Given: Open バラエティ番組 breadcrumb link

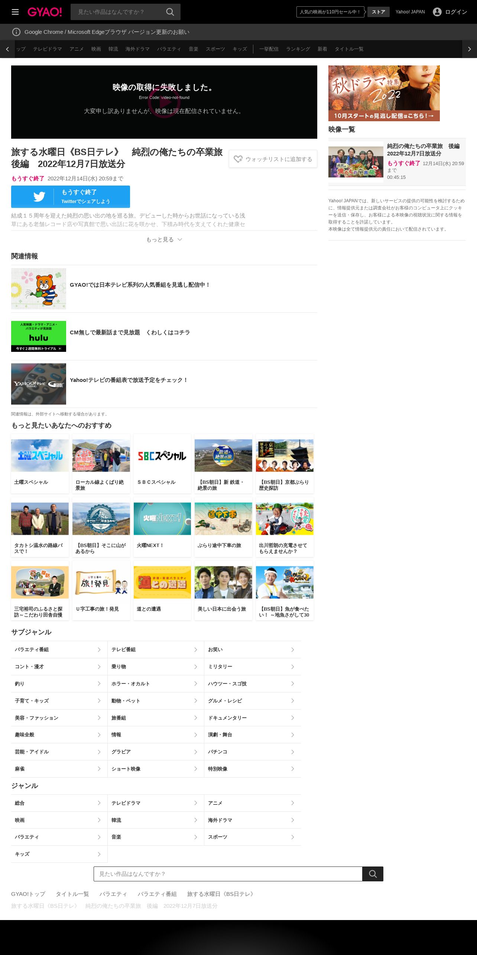Looking at the screenshot, I should coord(157,894).
